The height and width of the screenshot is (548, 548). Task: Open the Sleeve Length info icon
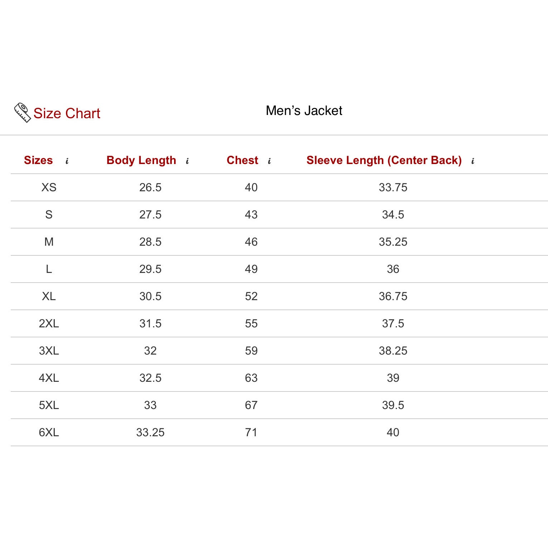[x=473, y=161]
